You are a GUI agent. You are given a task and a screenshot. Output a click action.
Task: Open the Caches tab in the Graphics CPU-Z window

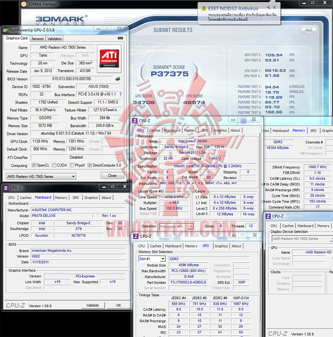coord(288,226)
